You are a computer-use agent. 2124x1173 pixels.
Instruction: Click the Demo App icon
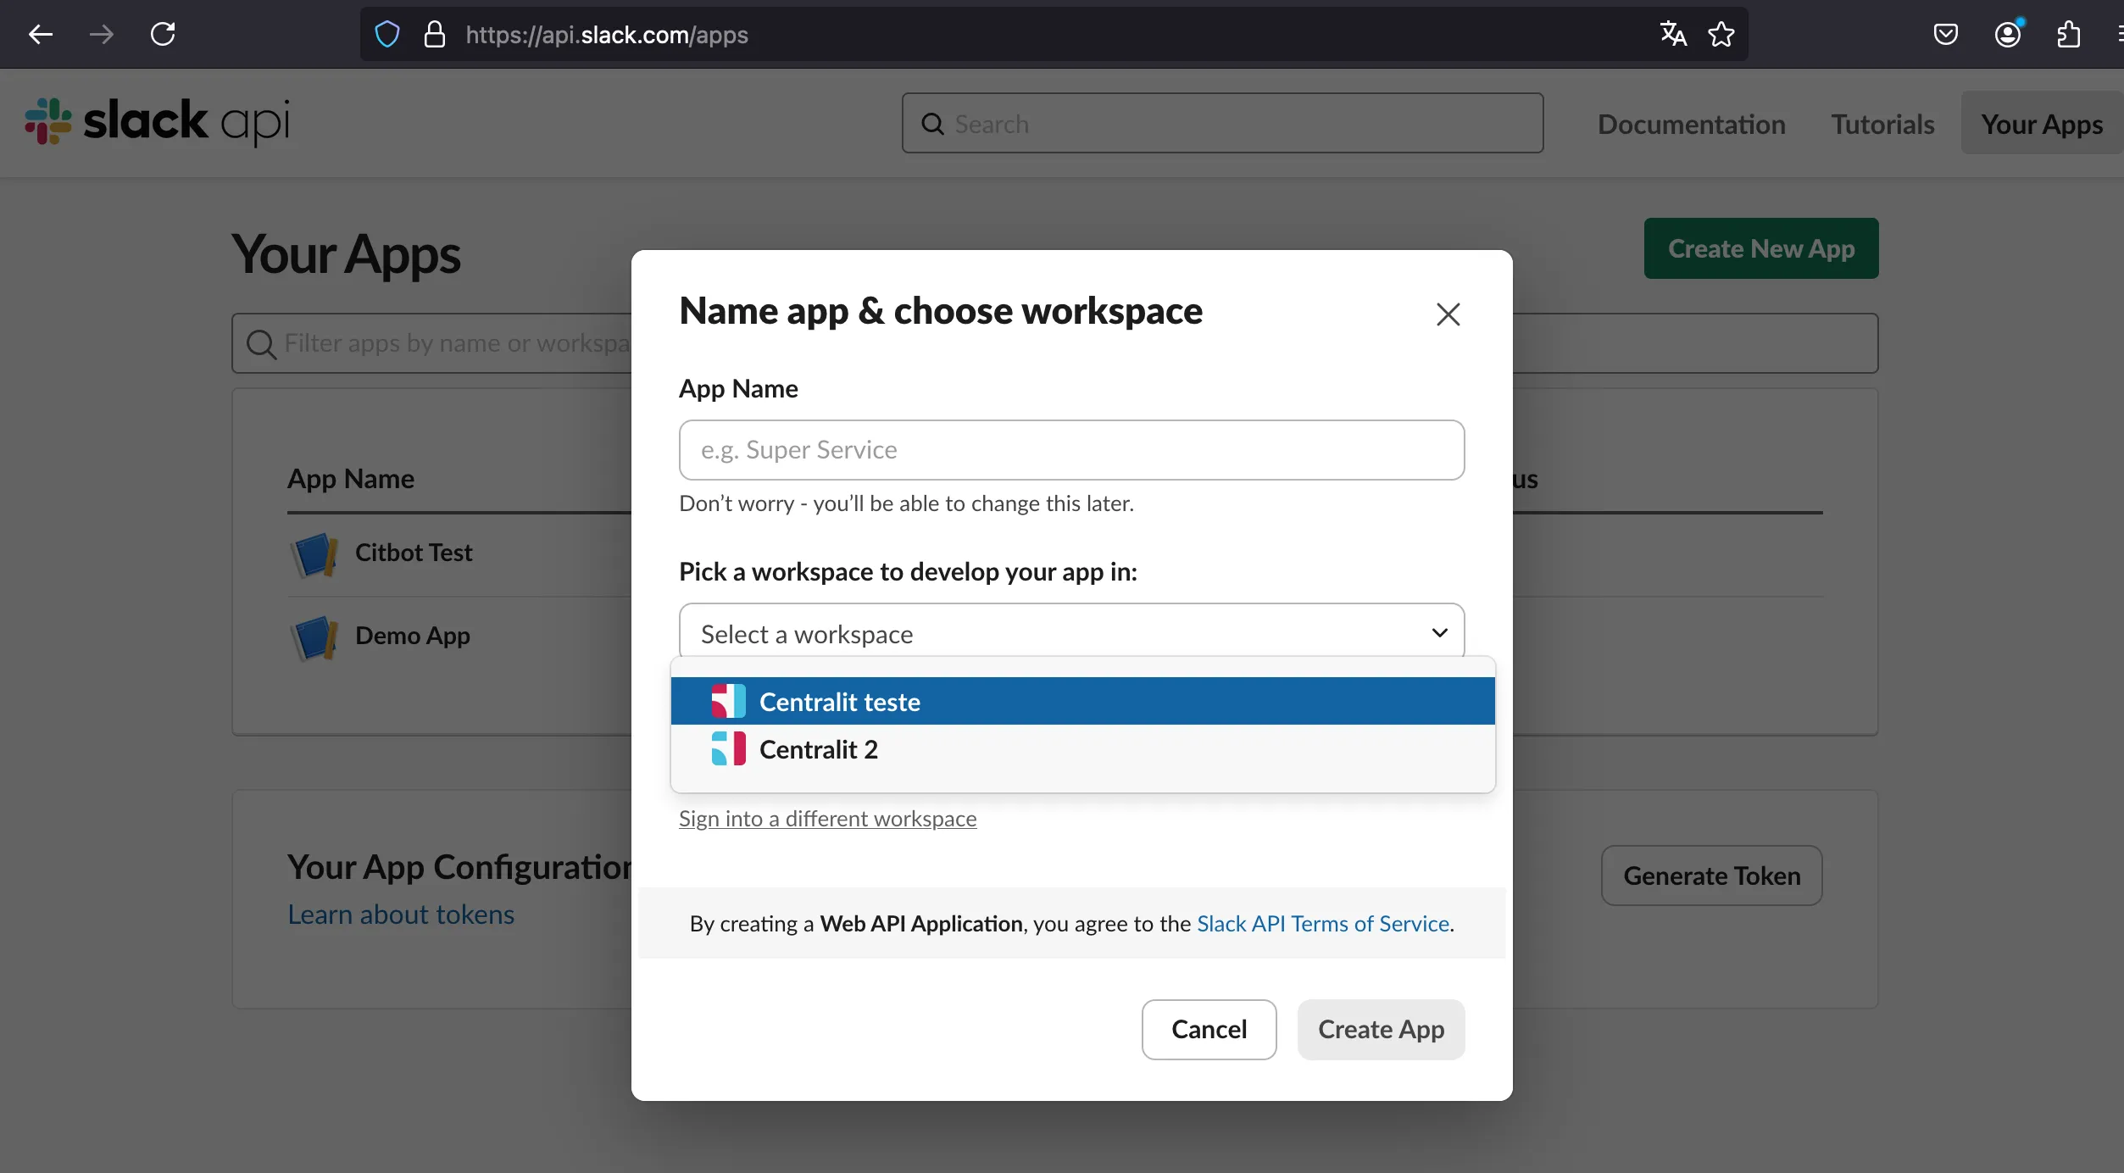point(314,637)
